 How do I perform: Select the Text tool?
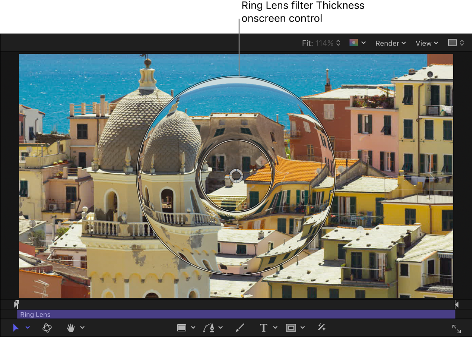pos(263,328)
